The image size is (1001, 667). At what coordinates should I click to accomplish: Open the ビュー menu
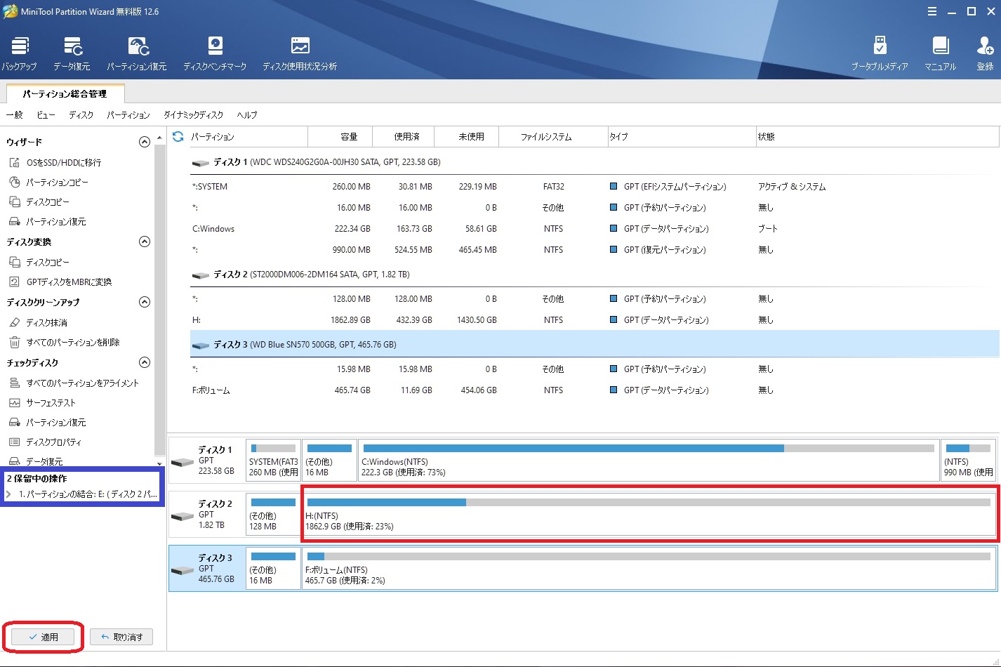(x=46, y=115)
